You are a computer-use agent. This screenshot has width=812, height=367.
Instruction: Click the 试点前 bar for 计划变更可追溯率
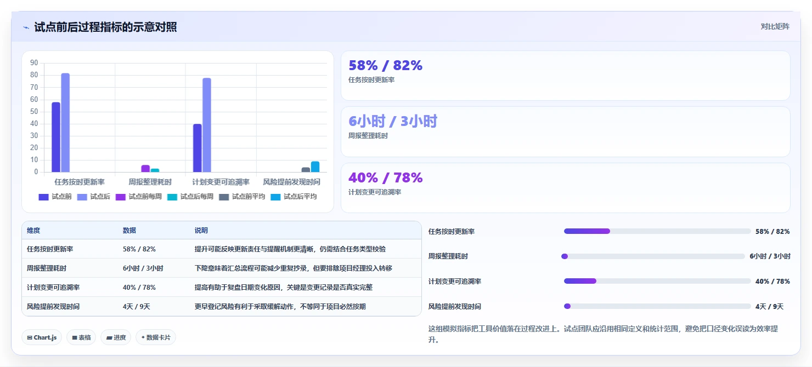point(198,148)
